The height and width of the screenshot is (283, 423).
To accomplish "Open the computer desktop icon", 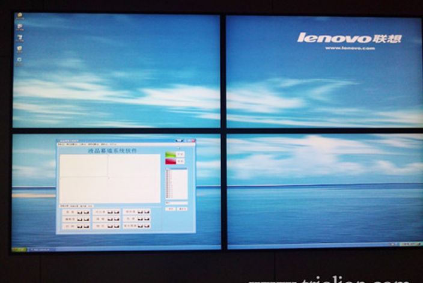I will [x=19, y=26].
